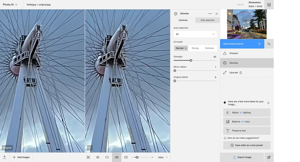Click the zoom out minus icon
The width and height of the screenshot is (300, 162).
pos(132,157)
